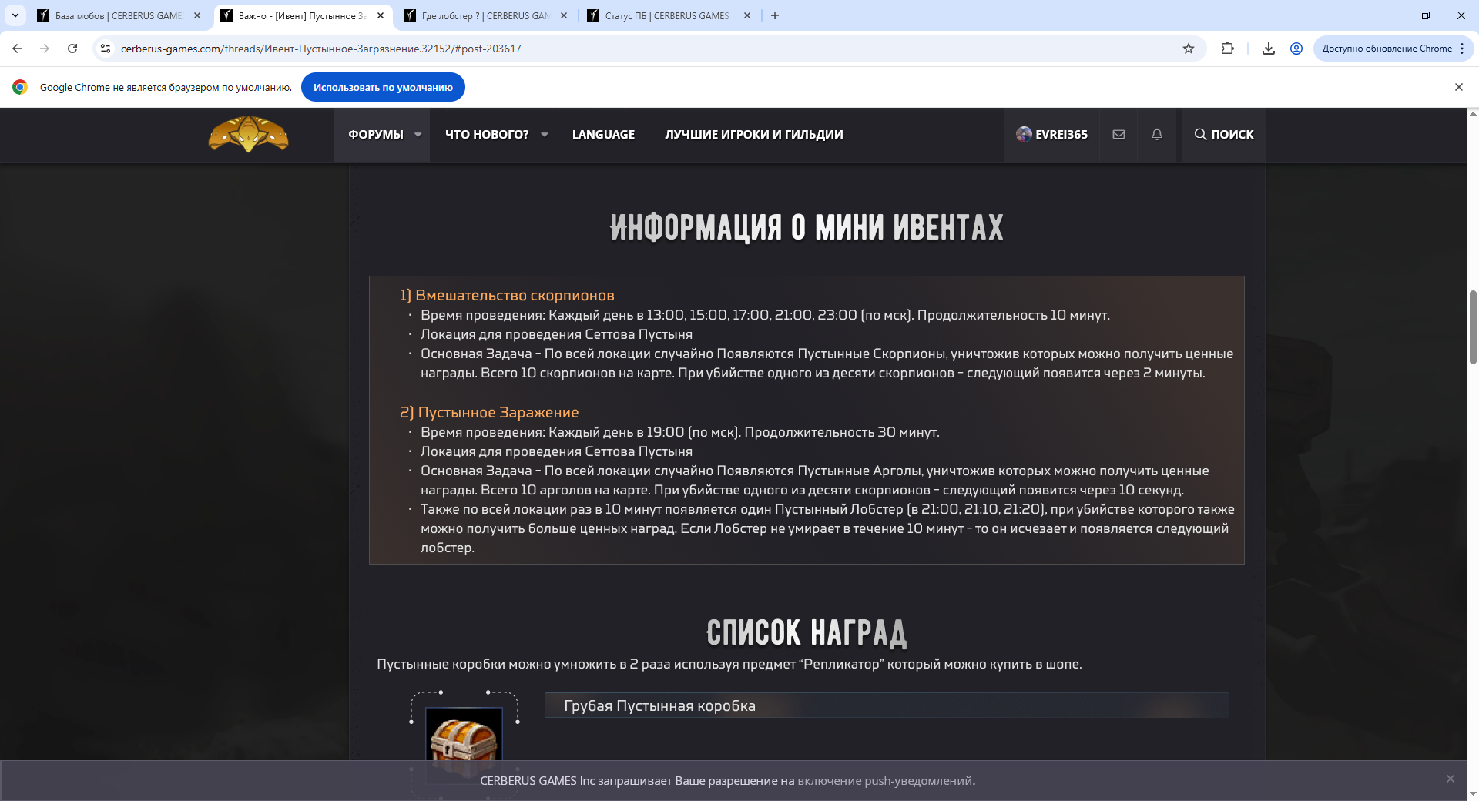Open Chrome downloads icon

pyautogui.click(x=1268, y=49)
